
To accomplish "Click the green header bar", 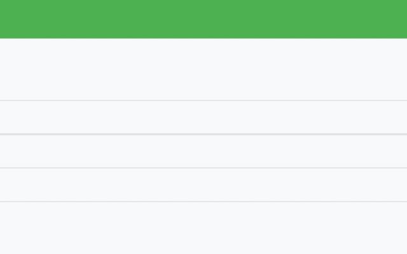I will (x=203, y=19).
